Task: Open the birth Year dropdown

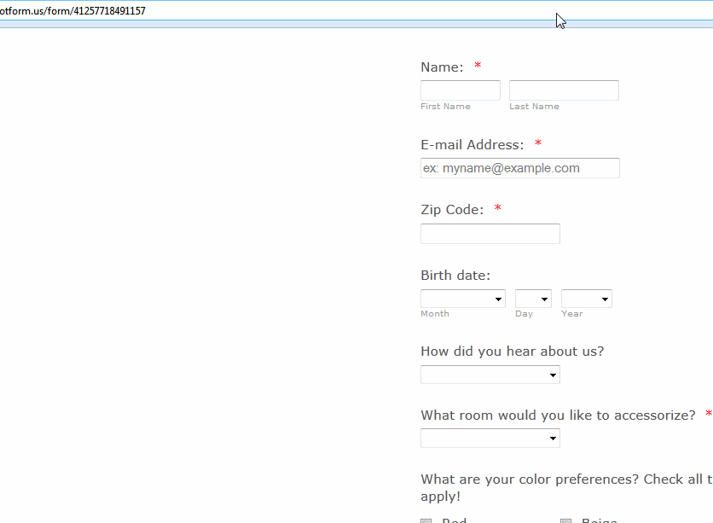Action: tap(586, 298)
